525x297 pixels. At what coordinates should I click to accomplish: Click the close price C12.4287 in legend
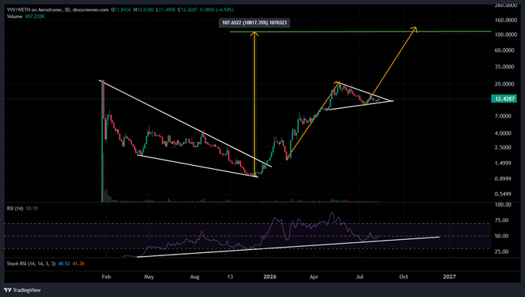click(x=188, y=10)
